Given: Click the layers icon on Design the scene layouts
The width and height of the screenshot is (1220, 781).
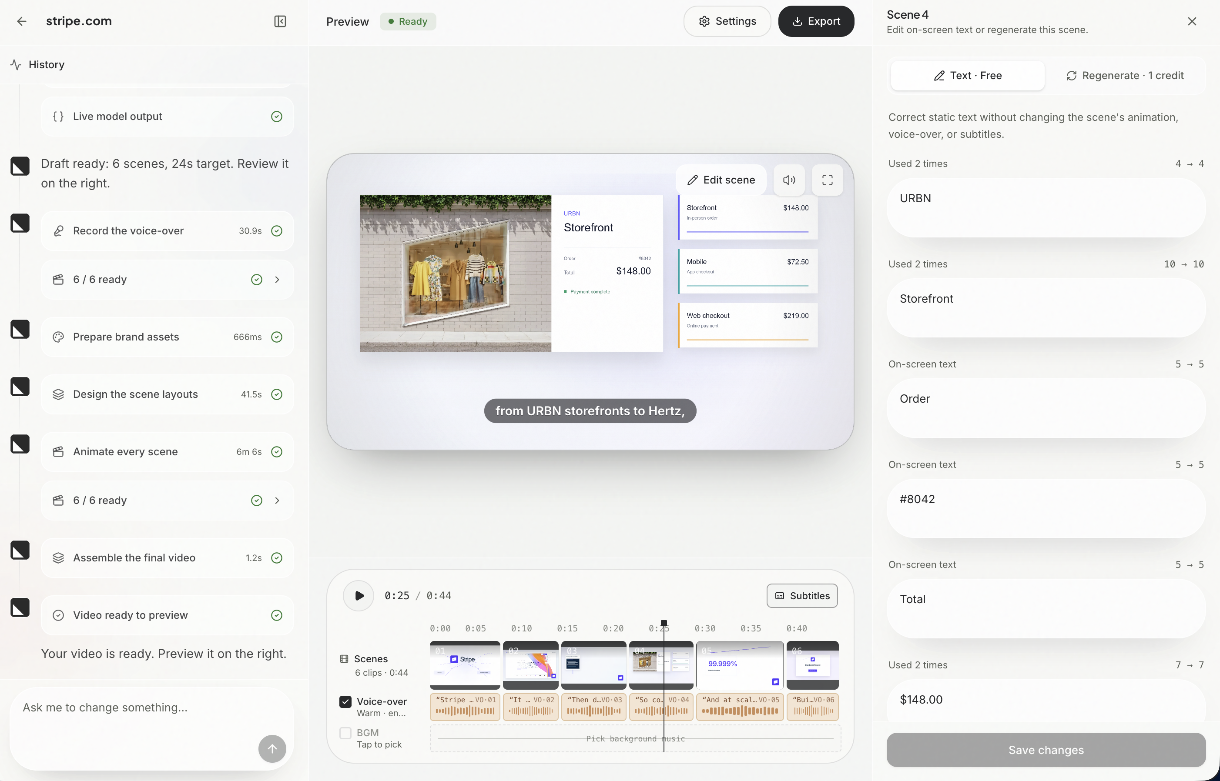Looking at the screenshot, I should 58,394.
